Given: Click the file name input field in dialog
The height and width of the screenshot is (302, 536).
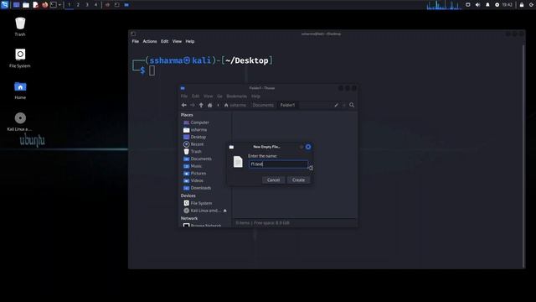Looking at the screenshot, I should click(278, 164).
